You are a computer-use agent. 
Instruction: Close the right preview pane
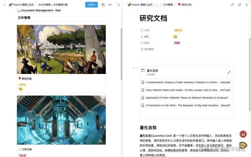(246, 5)
